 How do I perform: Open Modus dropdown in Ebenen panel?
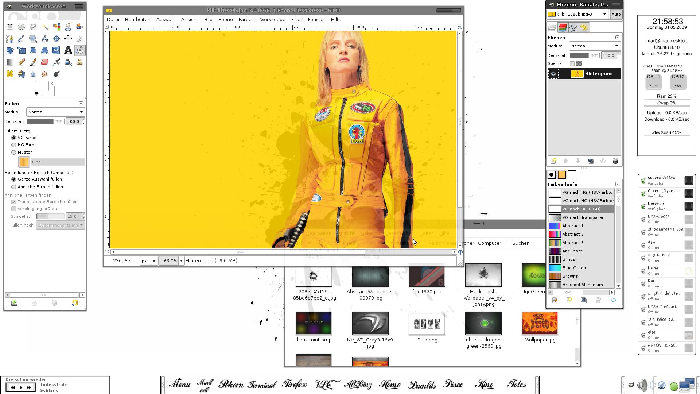pyautogui.click(x=595, y=46)
